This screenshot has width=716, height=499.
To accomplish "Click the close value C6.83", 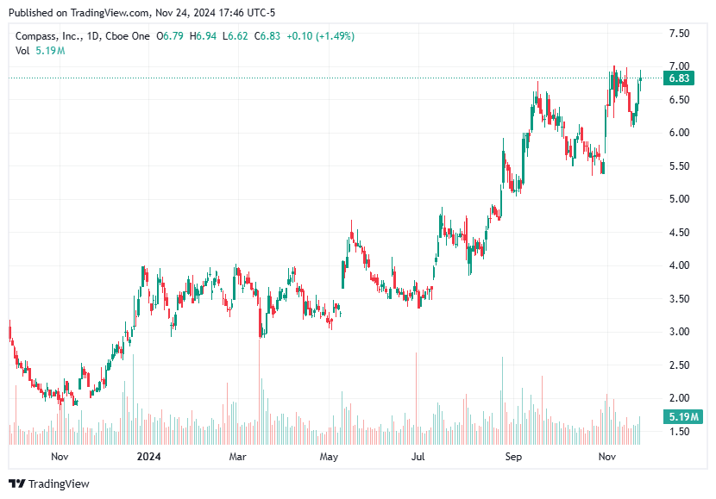I will [267, 36].
